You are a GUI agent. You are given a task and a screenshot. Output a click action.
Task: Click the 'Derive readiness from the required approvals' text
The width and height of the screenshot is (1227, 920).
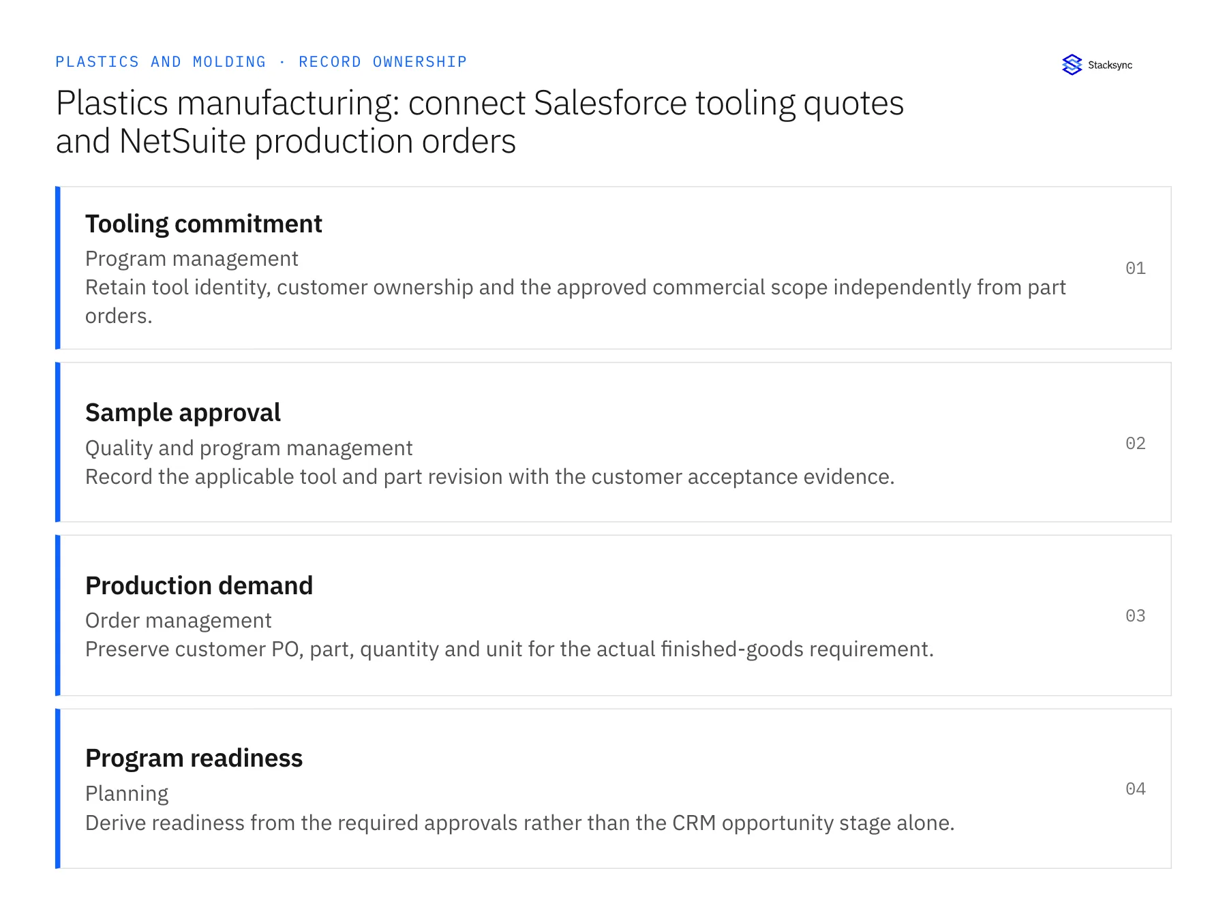(x=519, y=823)
